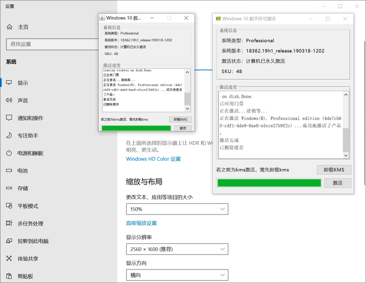
Task: Select 声音 text in Settings sidebar
Action: (x=23, y=101)
